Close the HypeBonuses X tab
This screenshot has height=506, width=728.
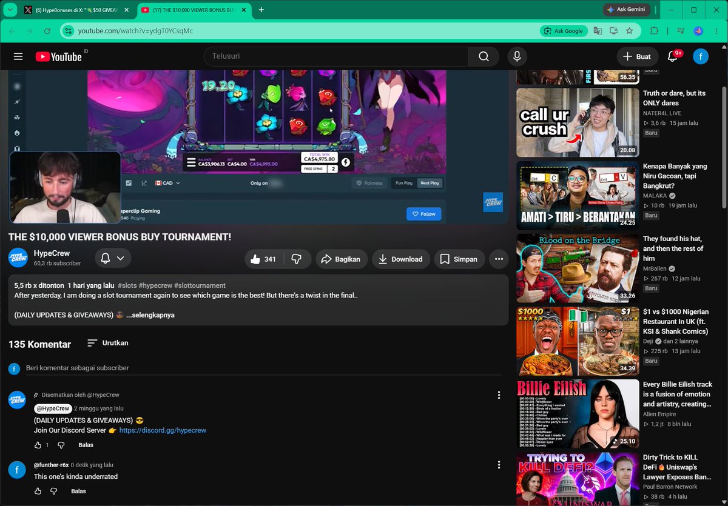click(126, 10)
